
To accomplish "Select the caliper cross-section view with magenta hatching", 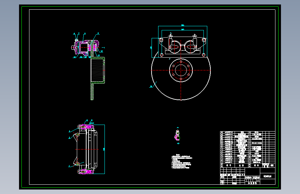I will point(85,47).
